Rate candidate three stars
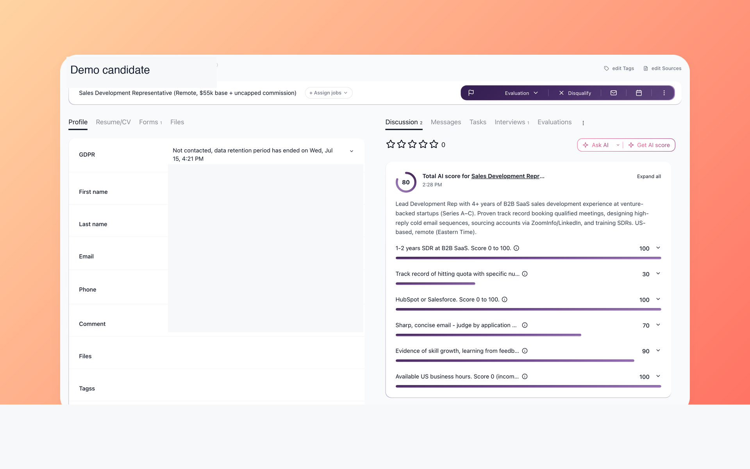Image resolution: width=750 pixels, height=469 pixels. [412, 145]
